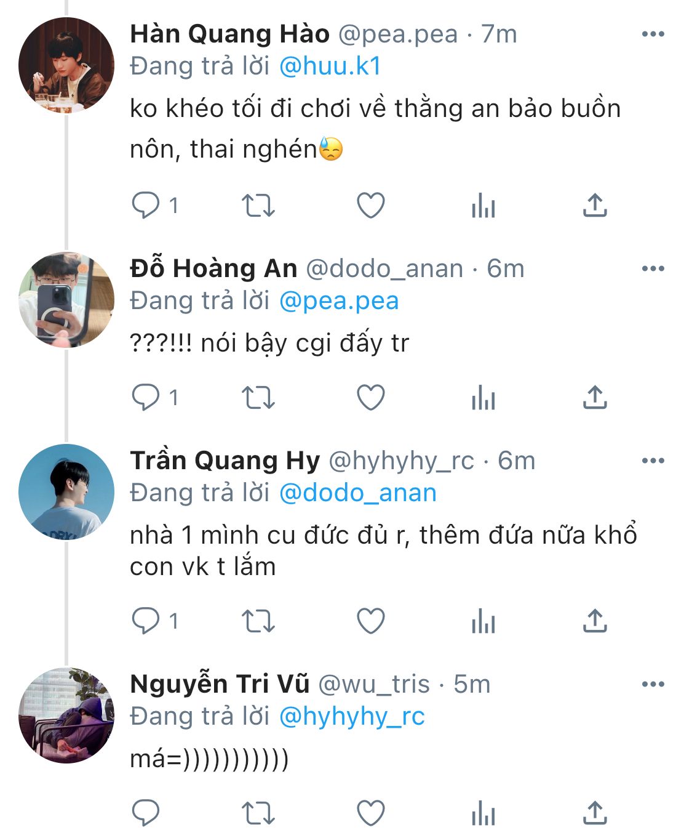Image resolution: width=692 pixels, height=838 pixels.
Task: Open the @dodo_anan mention link
Action: pos(358,493)
